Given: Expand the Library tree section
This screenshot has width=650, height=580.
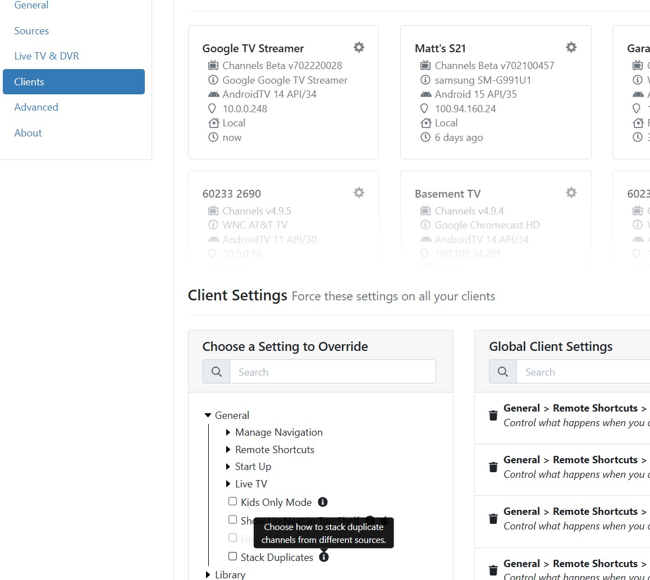Looking at the screenshot, I should (208, 574).
